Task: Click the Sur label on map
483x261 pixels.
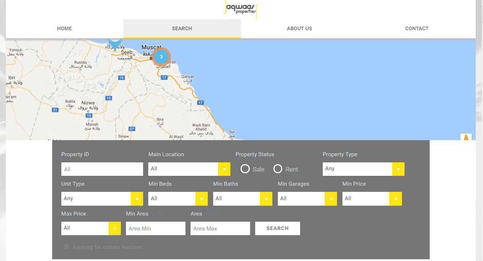Action: pyautogui.click(x=232, y=132)
